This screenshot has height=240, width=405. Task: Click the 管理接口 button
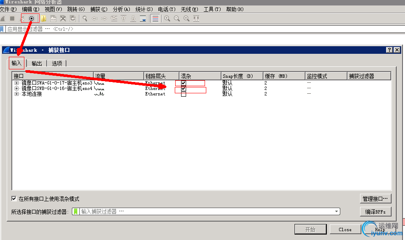[x=376, y=199]
